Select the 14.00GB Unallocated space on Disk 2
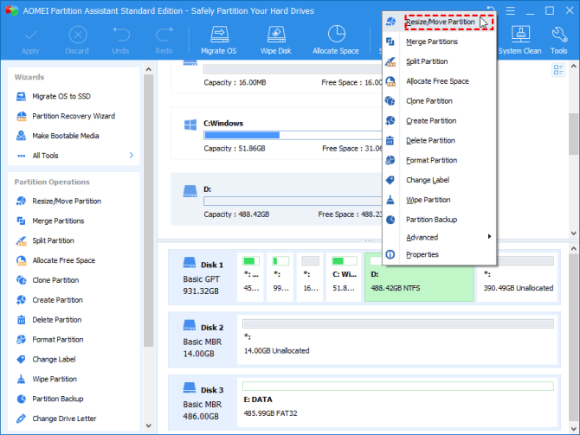This screenshot has height=435, width=580. coord(397,340)
